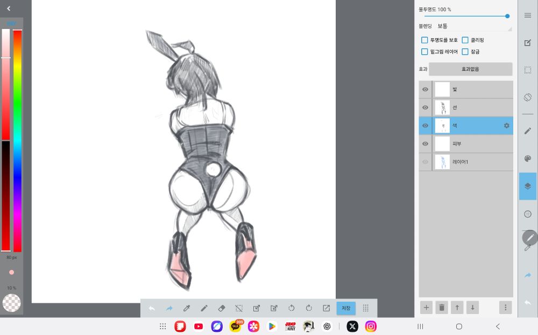Add a new layer with plus button
This screenshot has width=538, height=335.
(426, 308)
